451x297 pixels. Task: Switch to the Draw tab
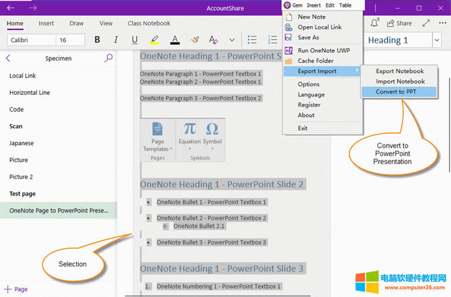click(x=77, y=23)
